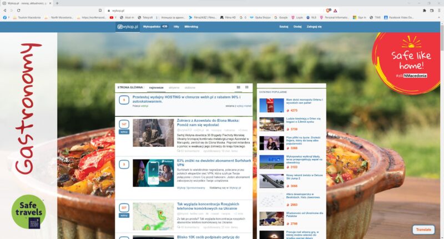
Task: Select the aktywne tab
Action: [174, 88]
